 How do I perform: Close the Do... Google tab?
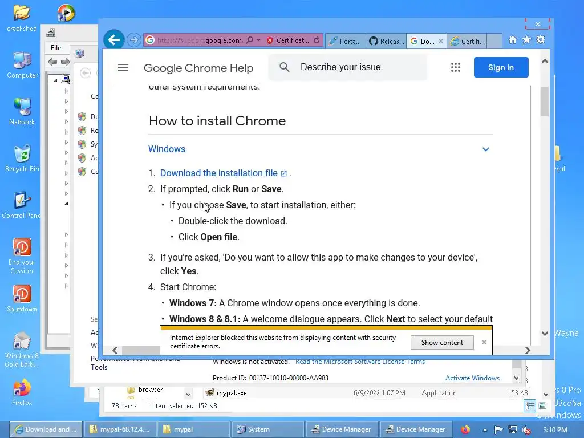441,41
